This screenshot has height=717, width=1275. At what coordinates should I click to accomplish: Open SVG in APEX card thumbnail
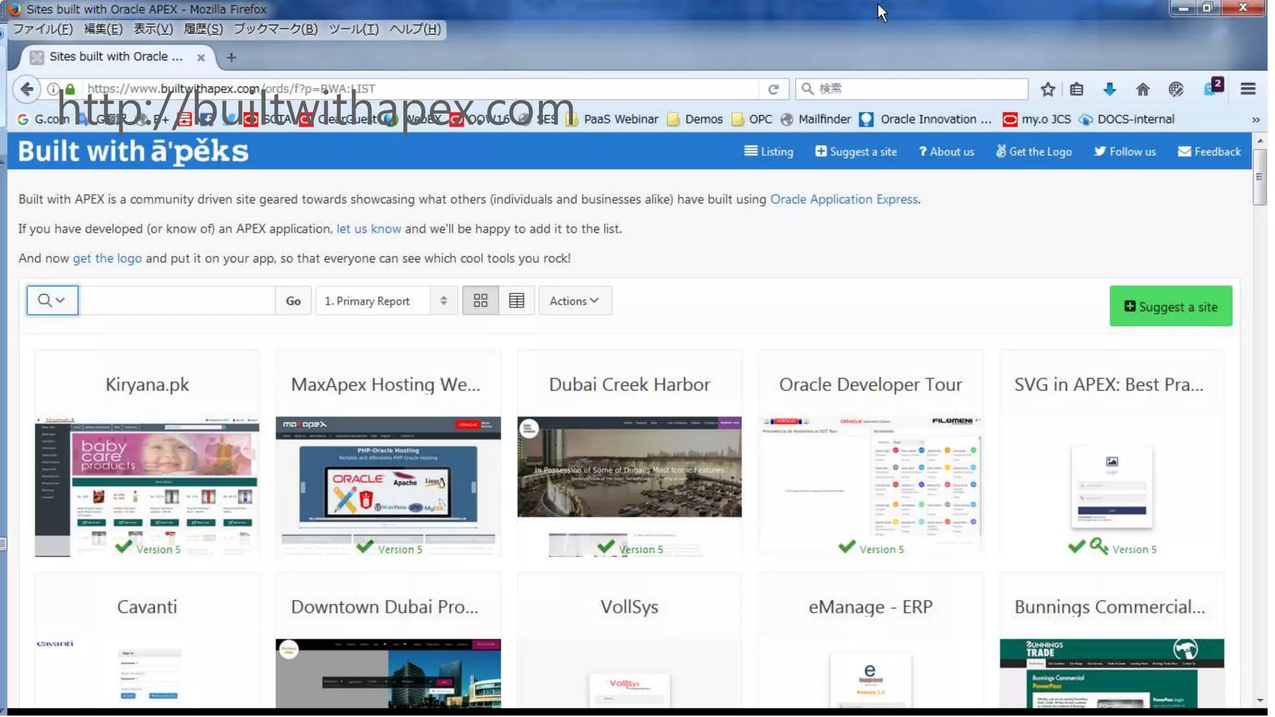(x=1111, y=486)
